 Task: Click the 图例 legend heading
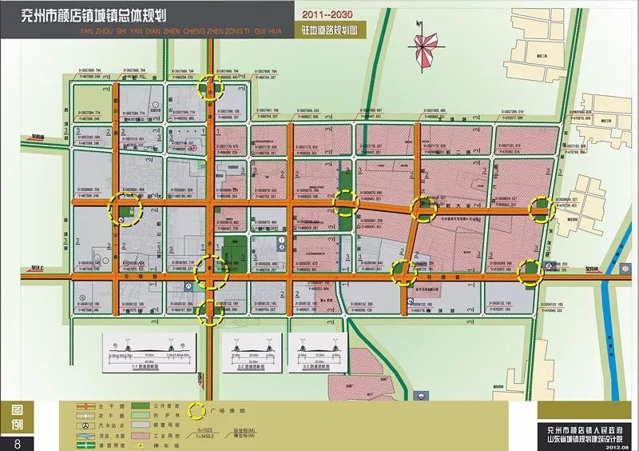point(17,417)
